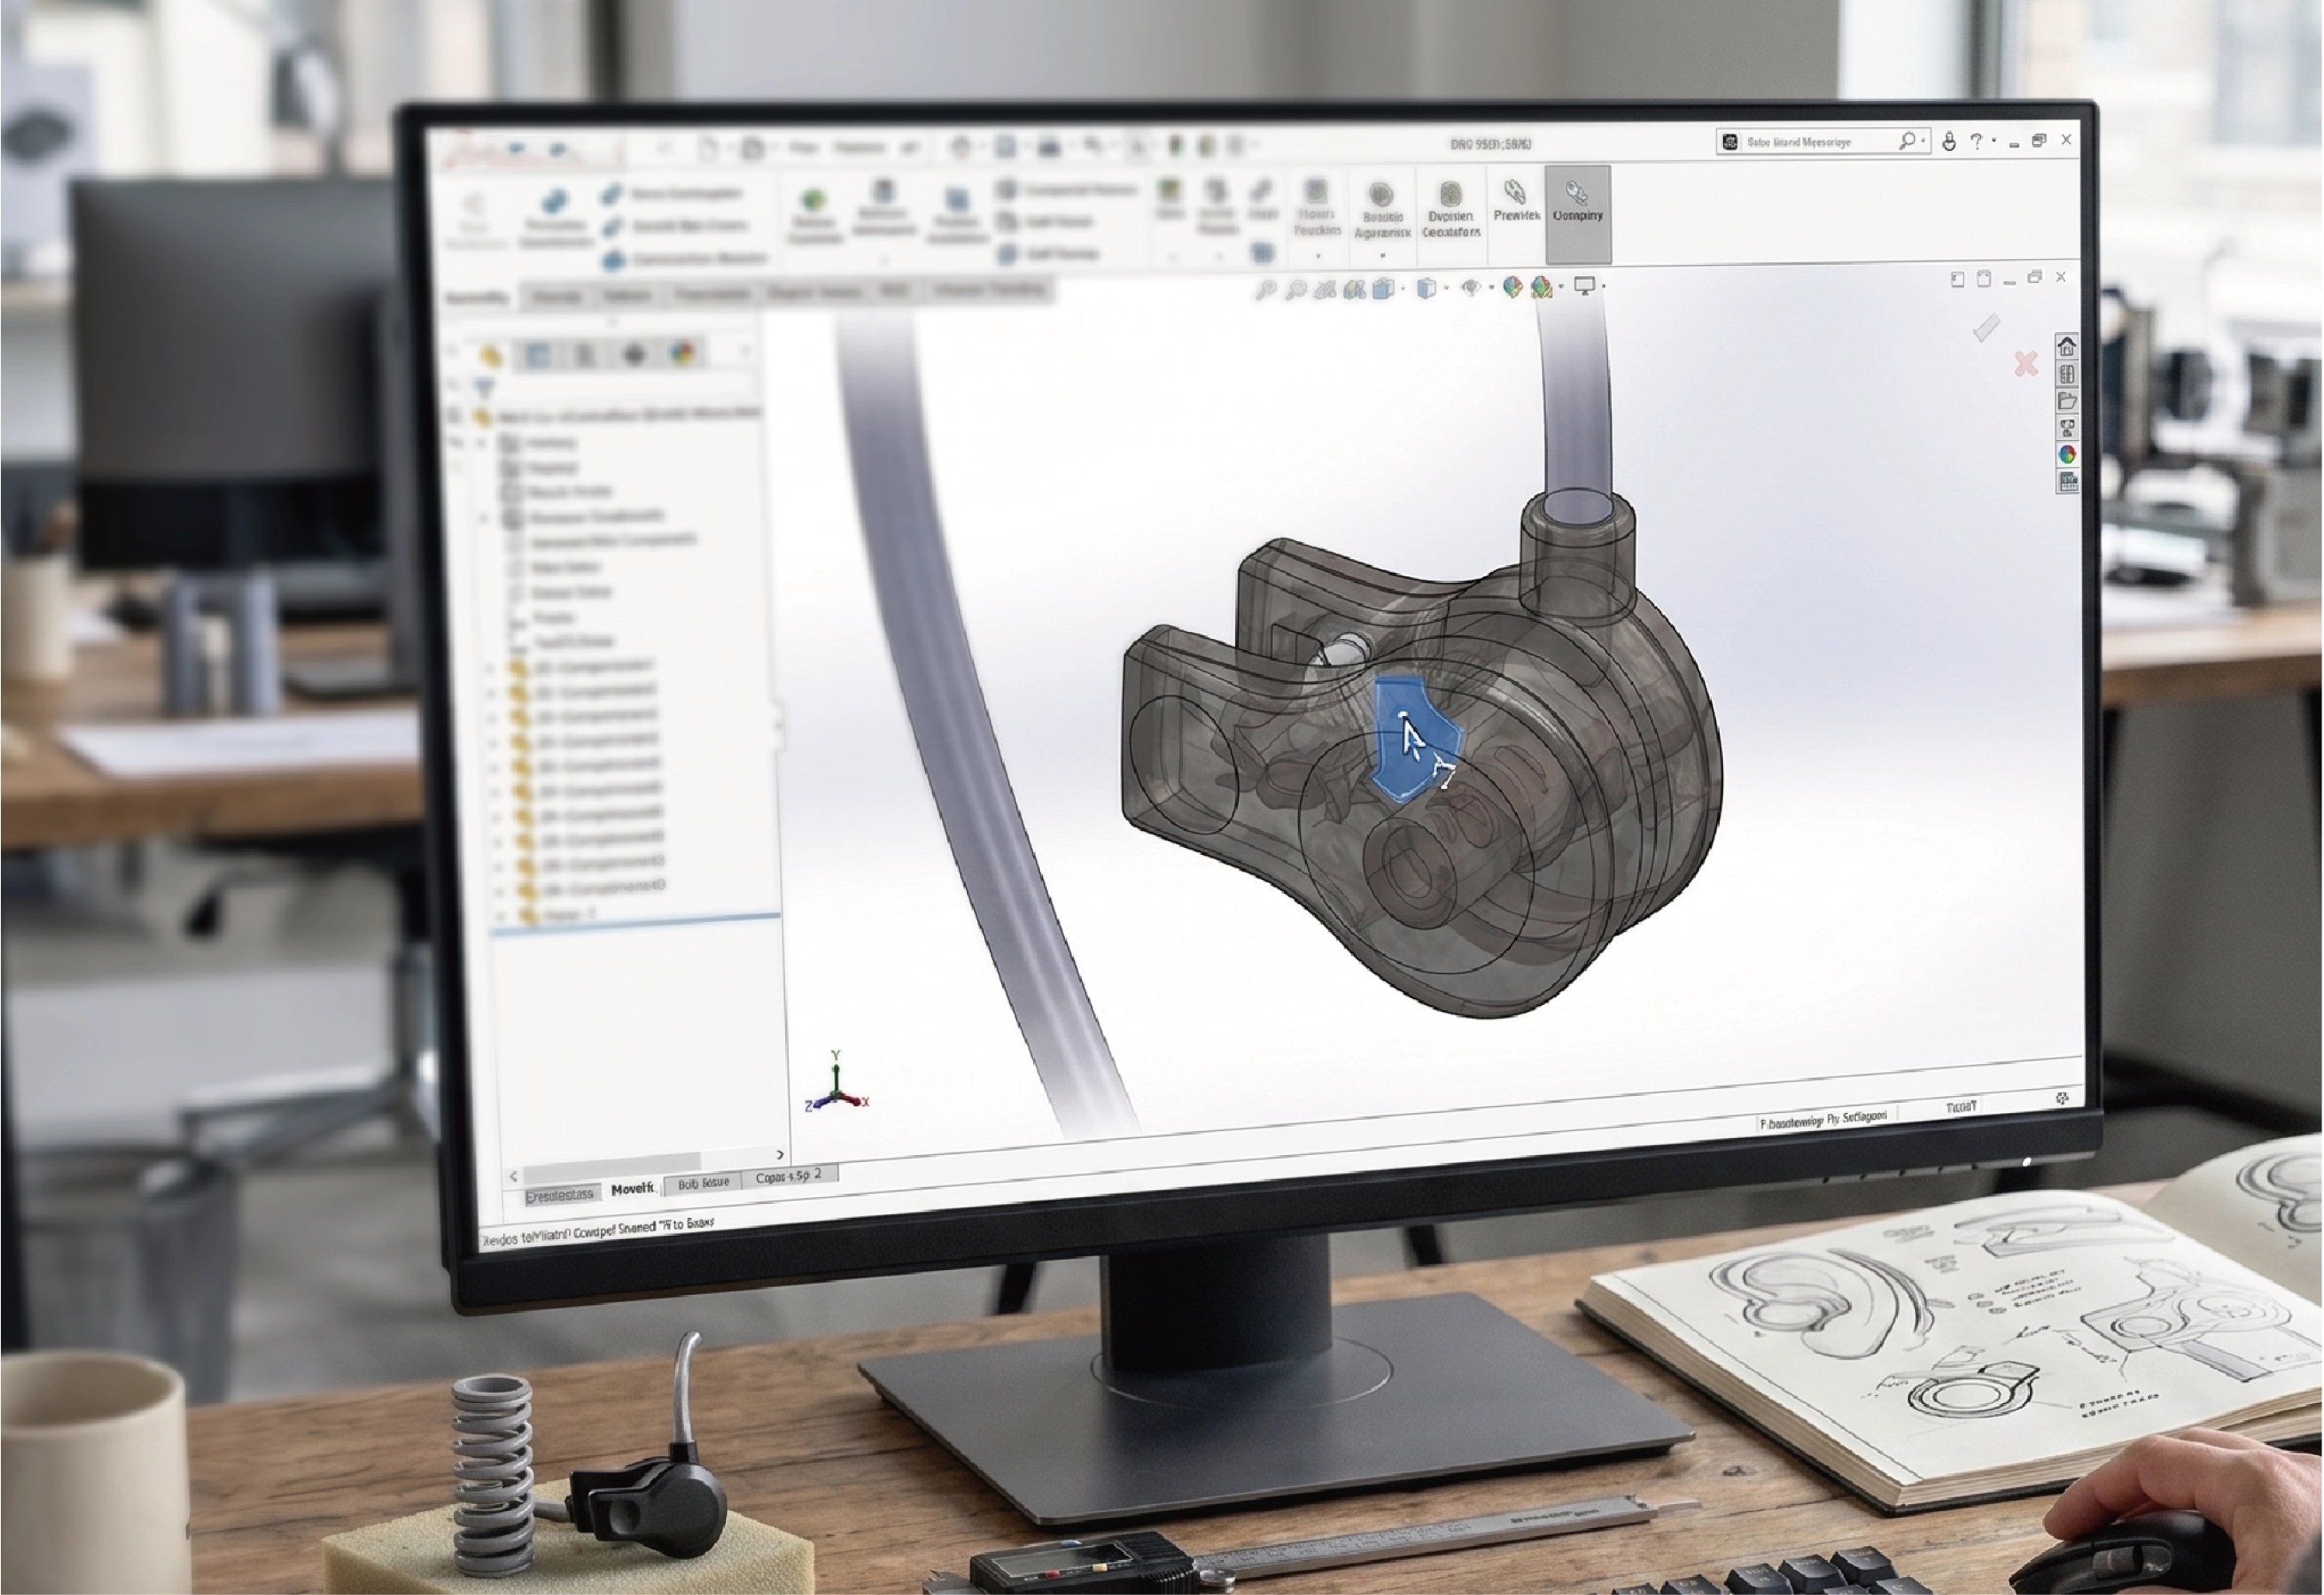Image resolution: width=2324 pixels, height=1595 pixels.
Task: Click the tree panel horizontal scrollbar
Action: pos(647,1167)
